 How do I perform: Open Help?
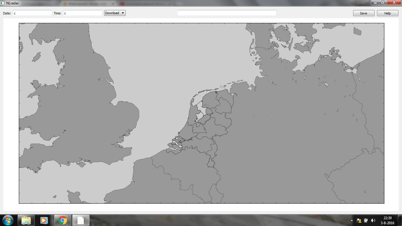tap(388, 13)
